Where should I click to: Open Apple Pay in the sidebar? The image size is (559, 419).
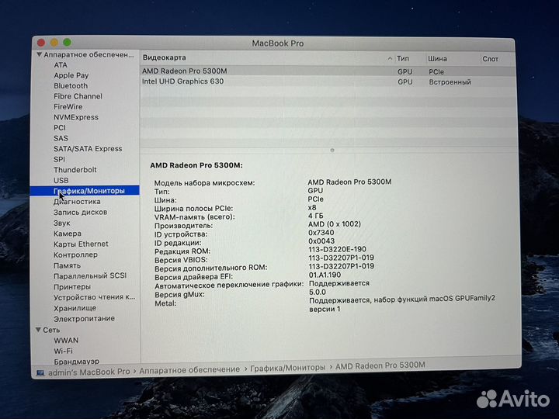tap(71, 75)
